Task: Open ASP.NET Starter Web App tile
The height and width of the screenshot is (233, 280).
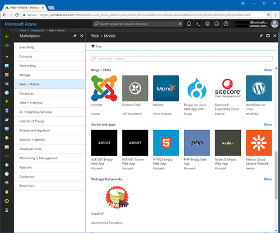Action: coord(135,143)
